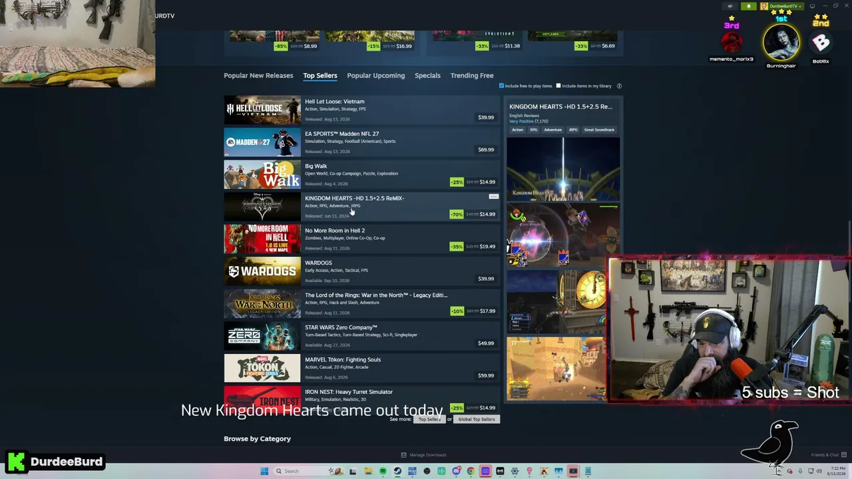Screen dimensions: 852x479
Task: Select the Top Sellers tab
Action: [320, 75]
